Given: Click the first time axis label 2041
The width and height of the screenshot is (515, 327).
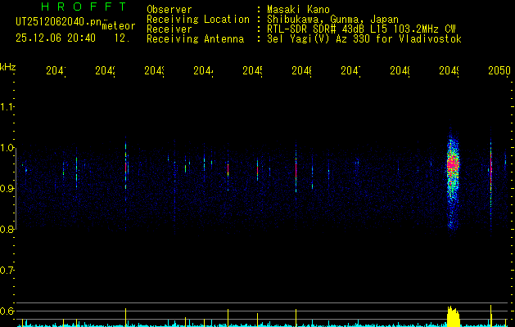Looking at the screenshot, I should coord(56,70).
